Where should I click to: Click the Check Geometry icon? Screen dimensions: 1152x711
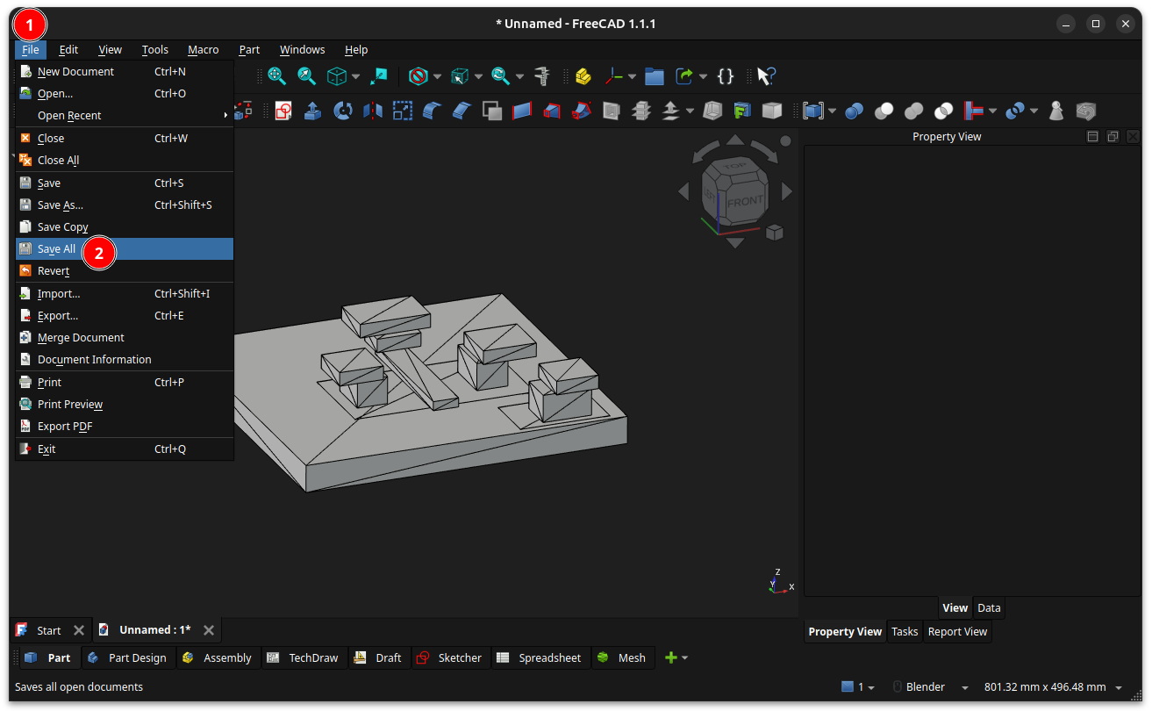[1056, 111]
